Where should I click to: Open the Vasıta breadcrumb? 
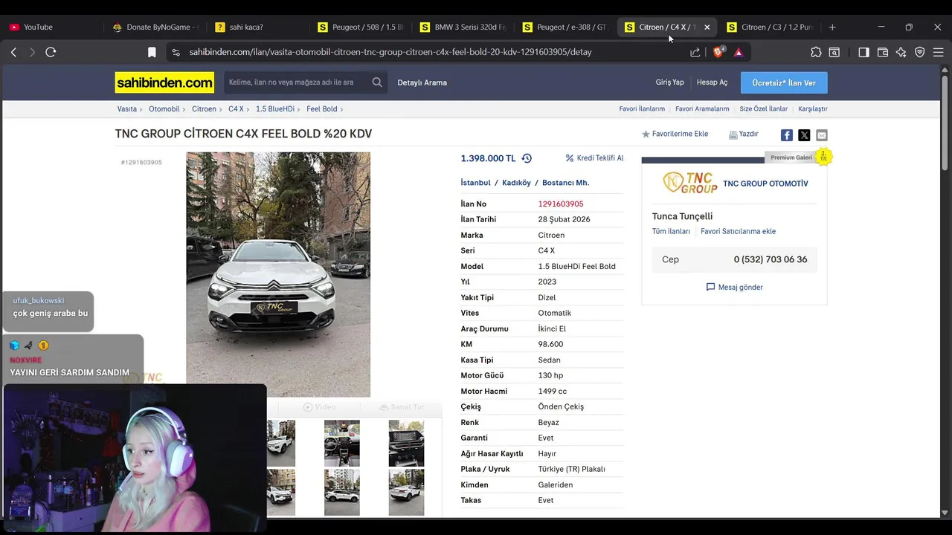click(x=127, y=108)
